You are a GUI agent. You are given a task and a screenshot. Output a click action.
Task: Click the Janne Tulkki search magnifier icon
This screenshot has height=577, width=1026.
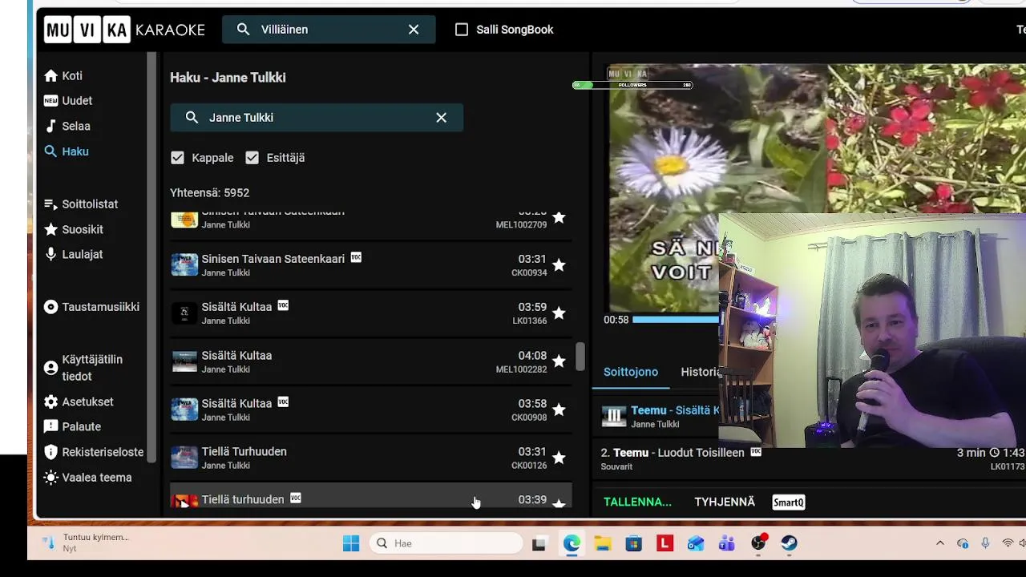(x=192, y=117)
